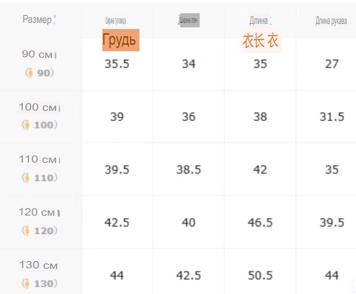Screen dimensions: 356x294
Task: Click the orange Грудь label
Action: 121,40
